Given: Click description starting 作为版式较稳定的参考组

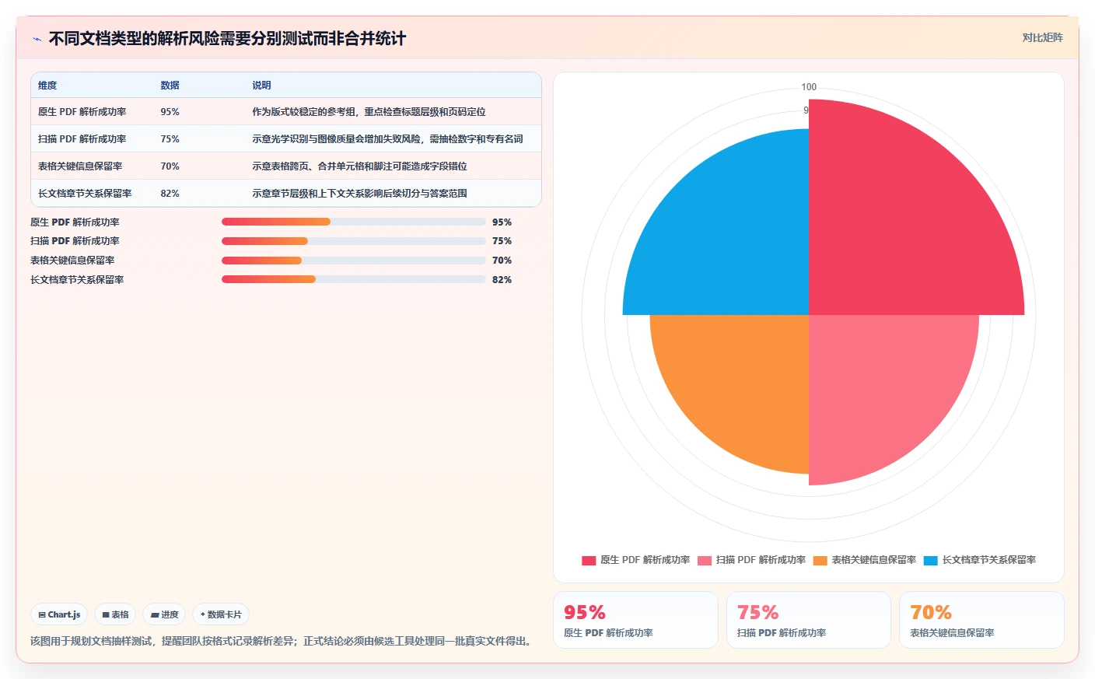Looking at the screenshot, I should [x=369, y=112].
